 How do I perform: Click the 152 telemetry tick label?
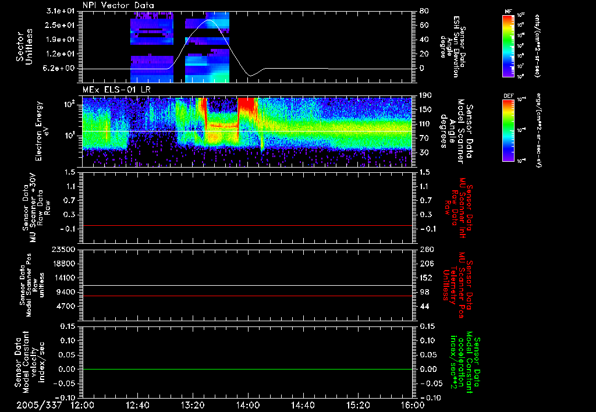point(425,278)
